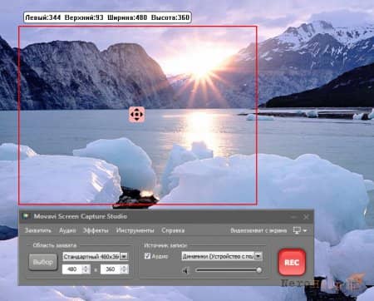Open the Инструменты menu
Viewport: 374px width, 301px height.
click(x=135, y=230)
